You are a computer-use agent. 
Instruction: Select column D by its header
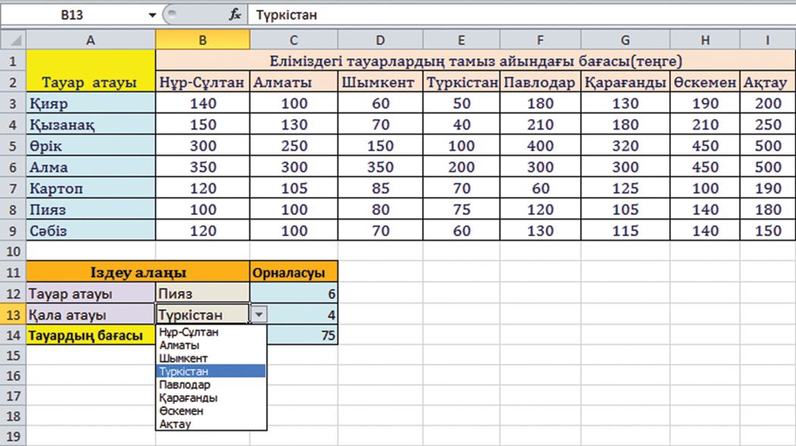click(x=381, y=39)
